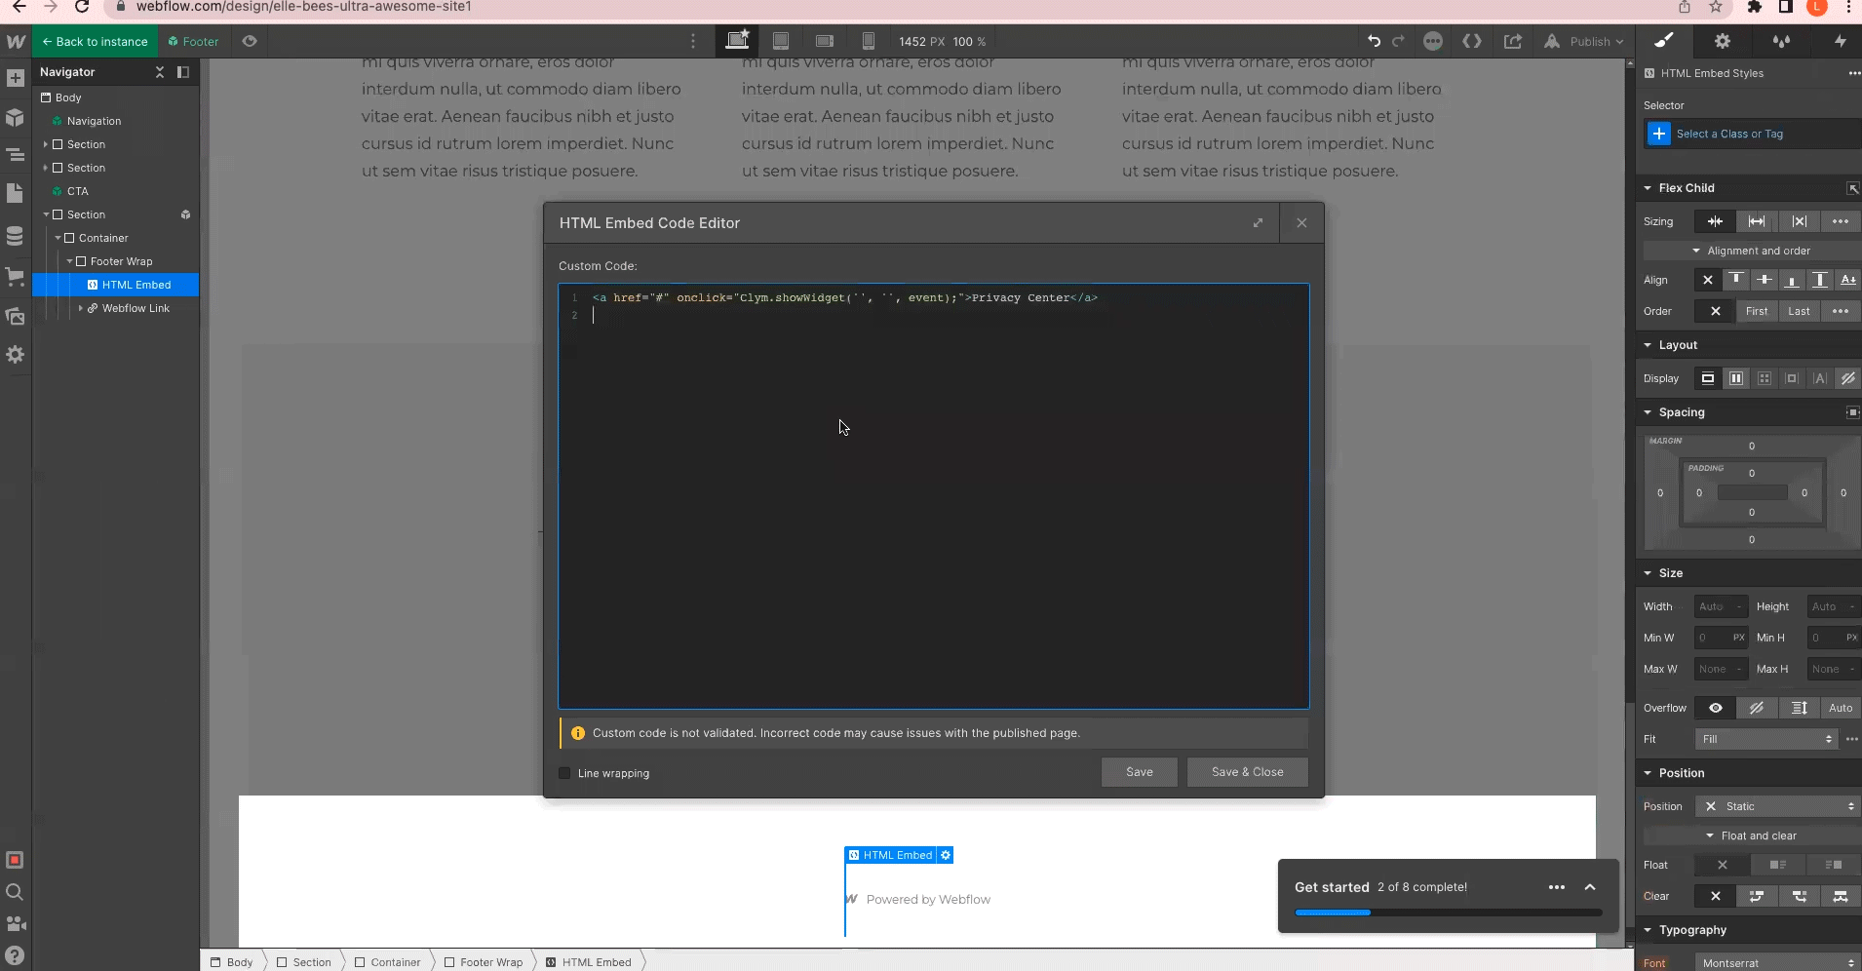Screen dimensions: 1862x971
Task: Open the project Settings gear in sidebar
Action: tap(16, 355)
